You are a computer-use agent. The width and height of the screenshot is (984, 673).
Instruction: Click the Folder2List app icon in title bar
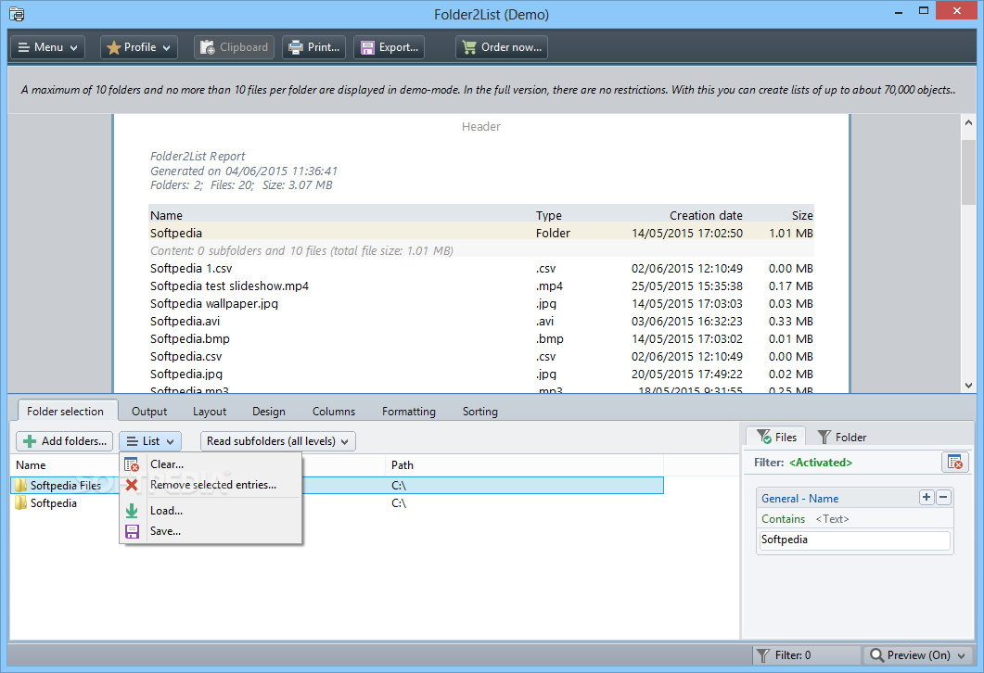point(17,14)
